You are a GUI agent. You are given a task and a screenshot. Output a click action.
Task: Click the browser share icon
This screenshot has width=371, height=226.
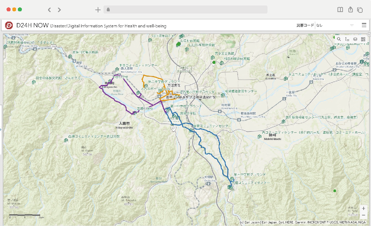click(x=350, y=10)
